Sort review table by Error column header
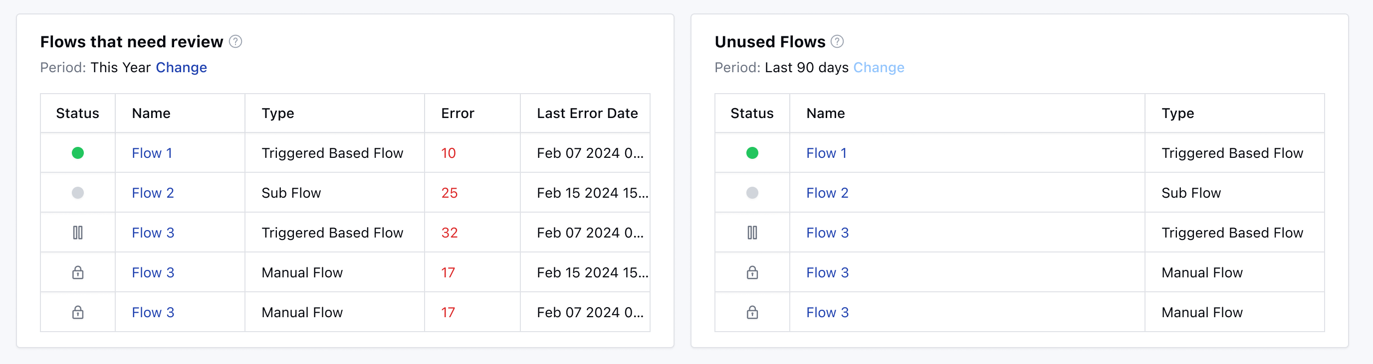This screenshot has height=364, width=1373. [458, 114]
